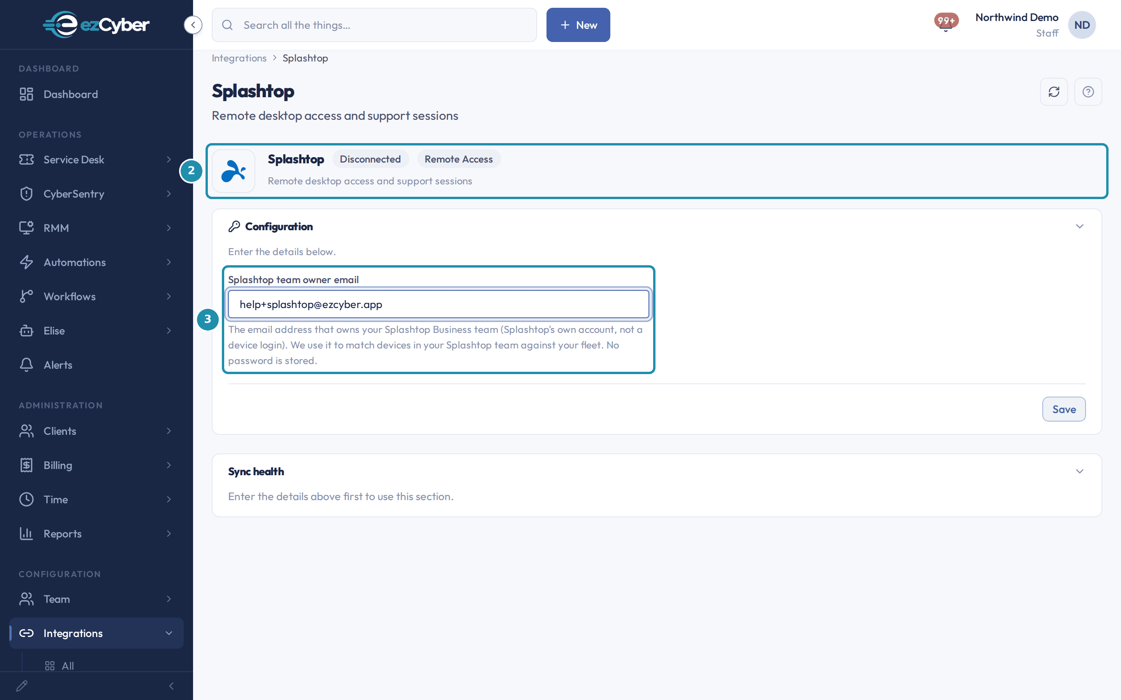This screenshot has width=1121, height=700.
Task: Click the Team users icon
Action: (26, 599)
